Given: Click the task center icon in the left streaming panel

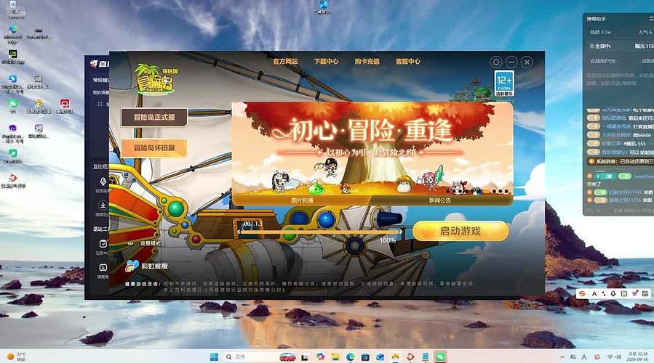Looking at the screenshot, I should (103, 243).
